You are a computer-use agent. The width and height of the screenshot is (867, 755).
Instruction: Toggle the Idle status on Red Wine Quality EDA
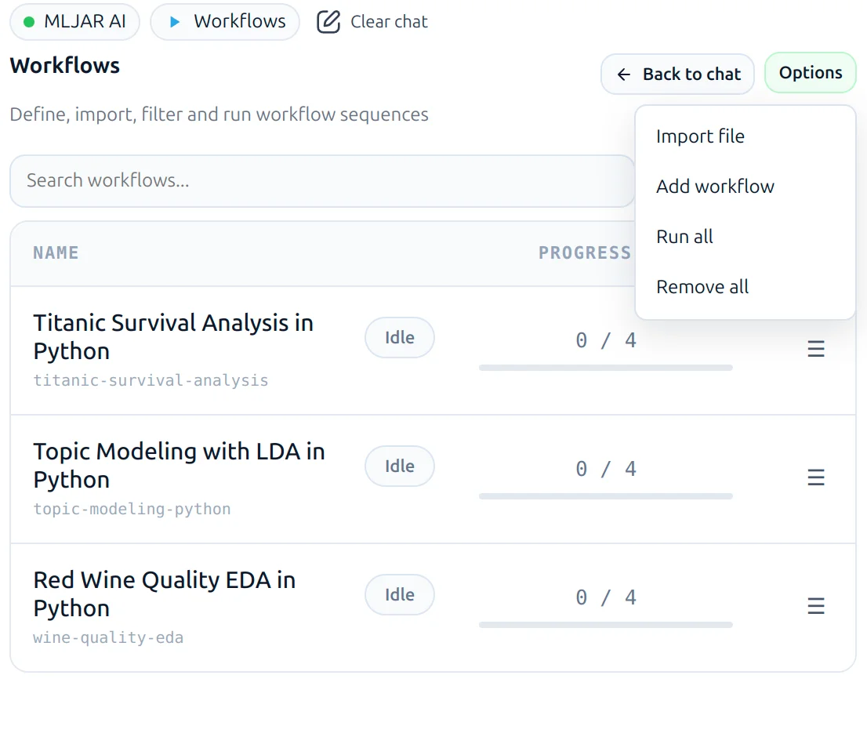click(399, 594)
